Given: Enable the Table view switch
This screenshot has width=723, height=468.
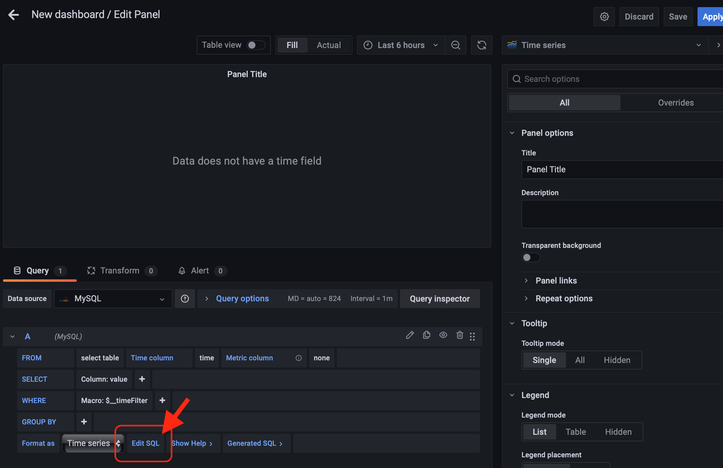Looking at the screenshot, I should click(256, 45).
